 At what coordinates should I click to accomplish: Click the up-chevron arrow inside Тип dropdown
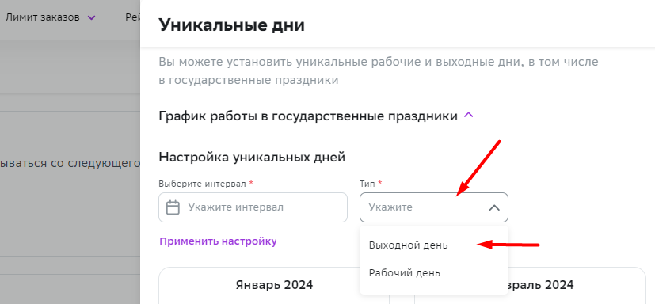(x=494, y=207)
